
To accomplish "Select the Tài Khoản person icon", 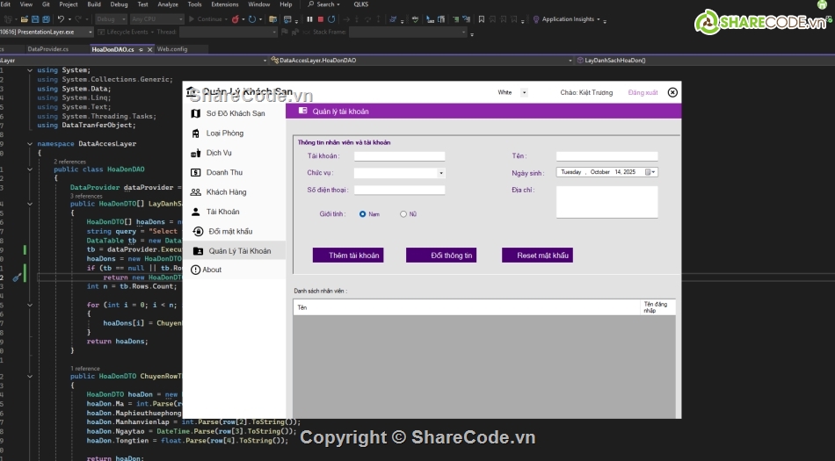I will pyautogui.click(x=195, y=212).
